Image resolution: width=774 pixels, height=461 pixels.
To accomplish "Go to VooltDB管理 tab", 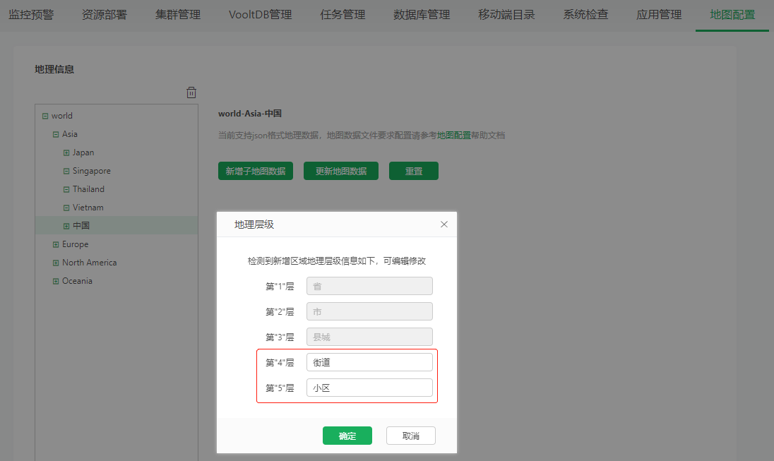I will (260, 15).
